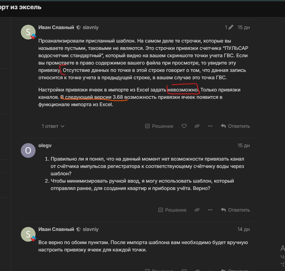This screenshot has height=271, width=285.
Task: Open the '15 дн' timestamp on olegv's post
Action: 244,146
